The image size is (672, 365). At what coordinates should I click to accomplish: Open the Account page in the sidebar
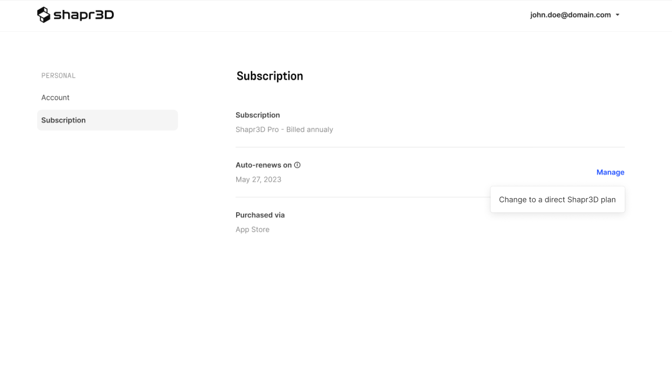(55, 97)
